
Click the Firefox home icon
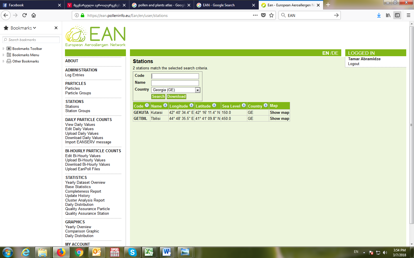point(34,15)
